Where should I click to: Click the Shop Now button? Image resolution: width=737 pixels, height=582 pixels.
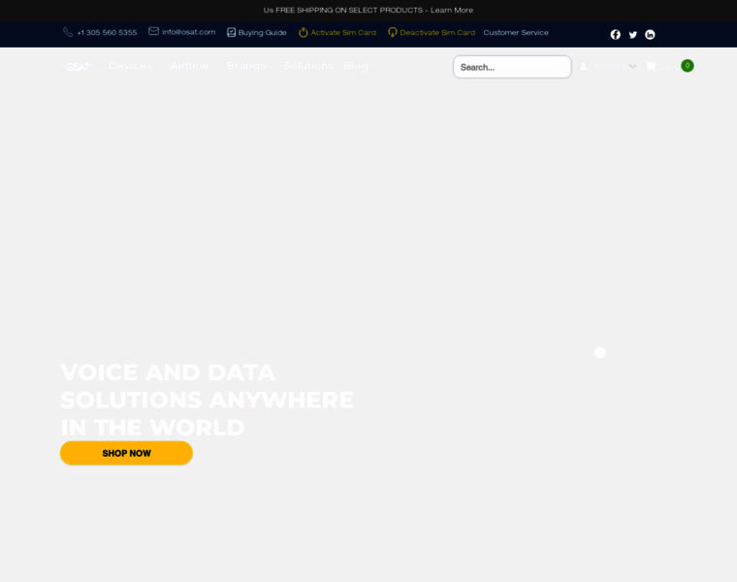pos(126,453)
